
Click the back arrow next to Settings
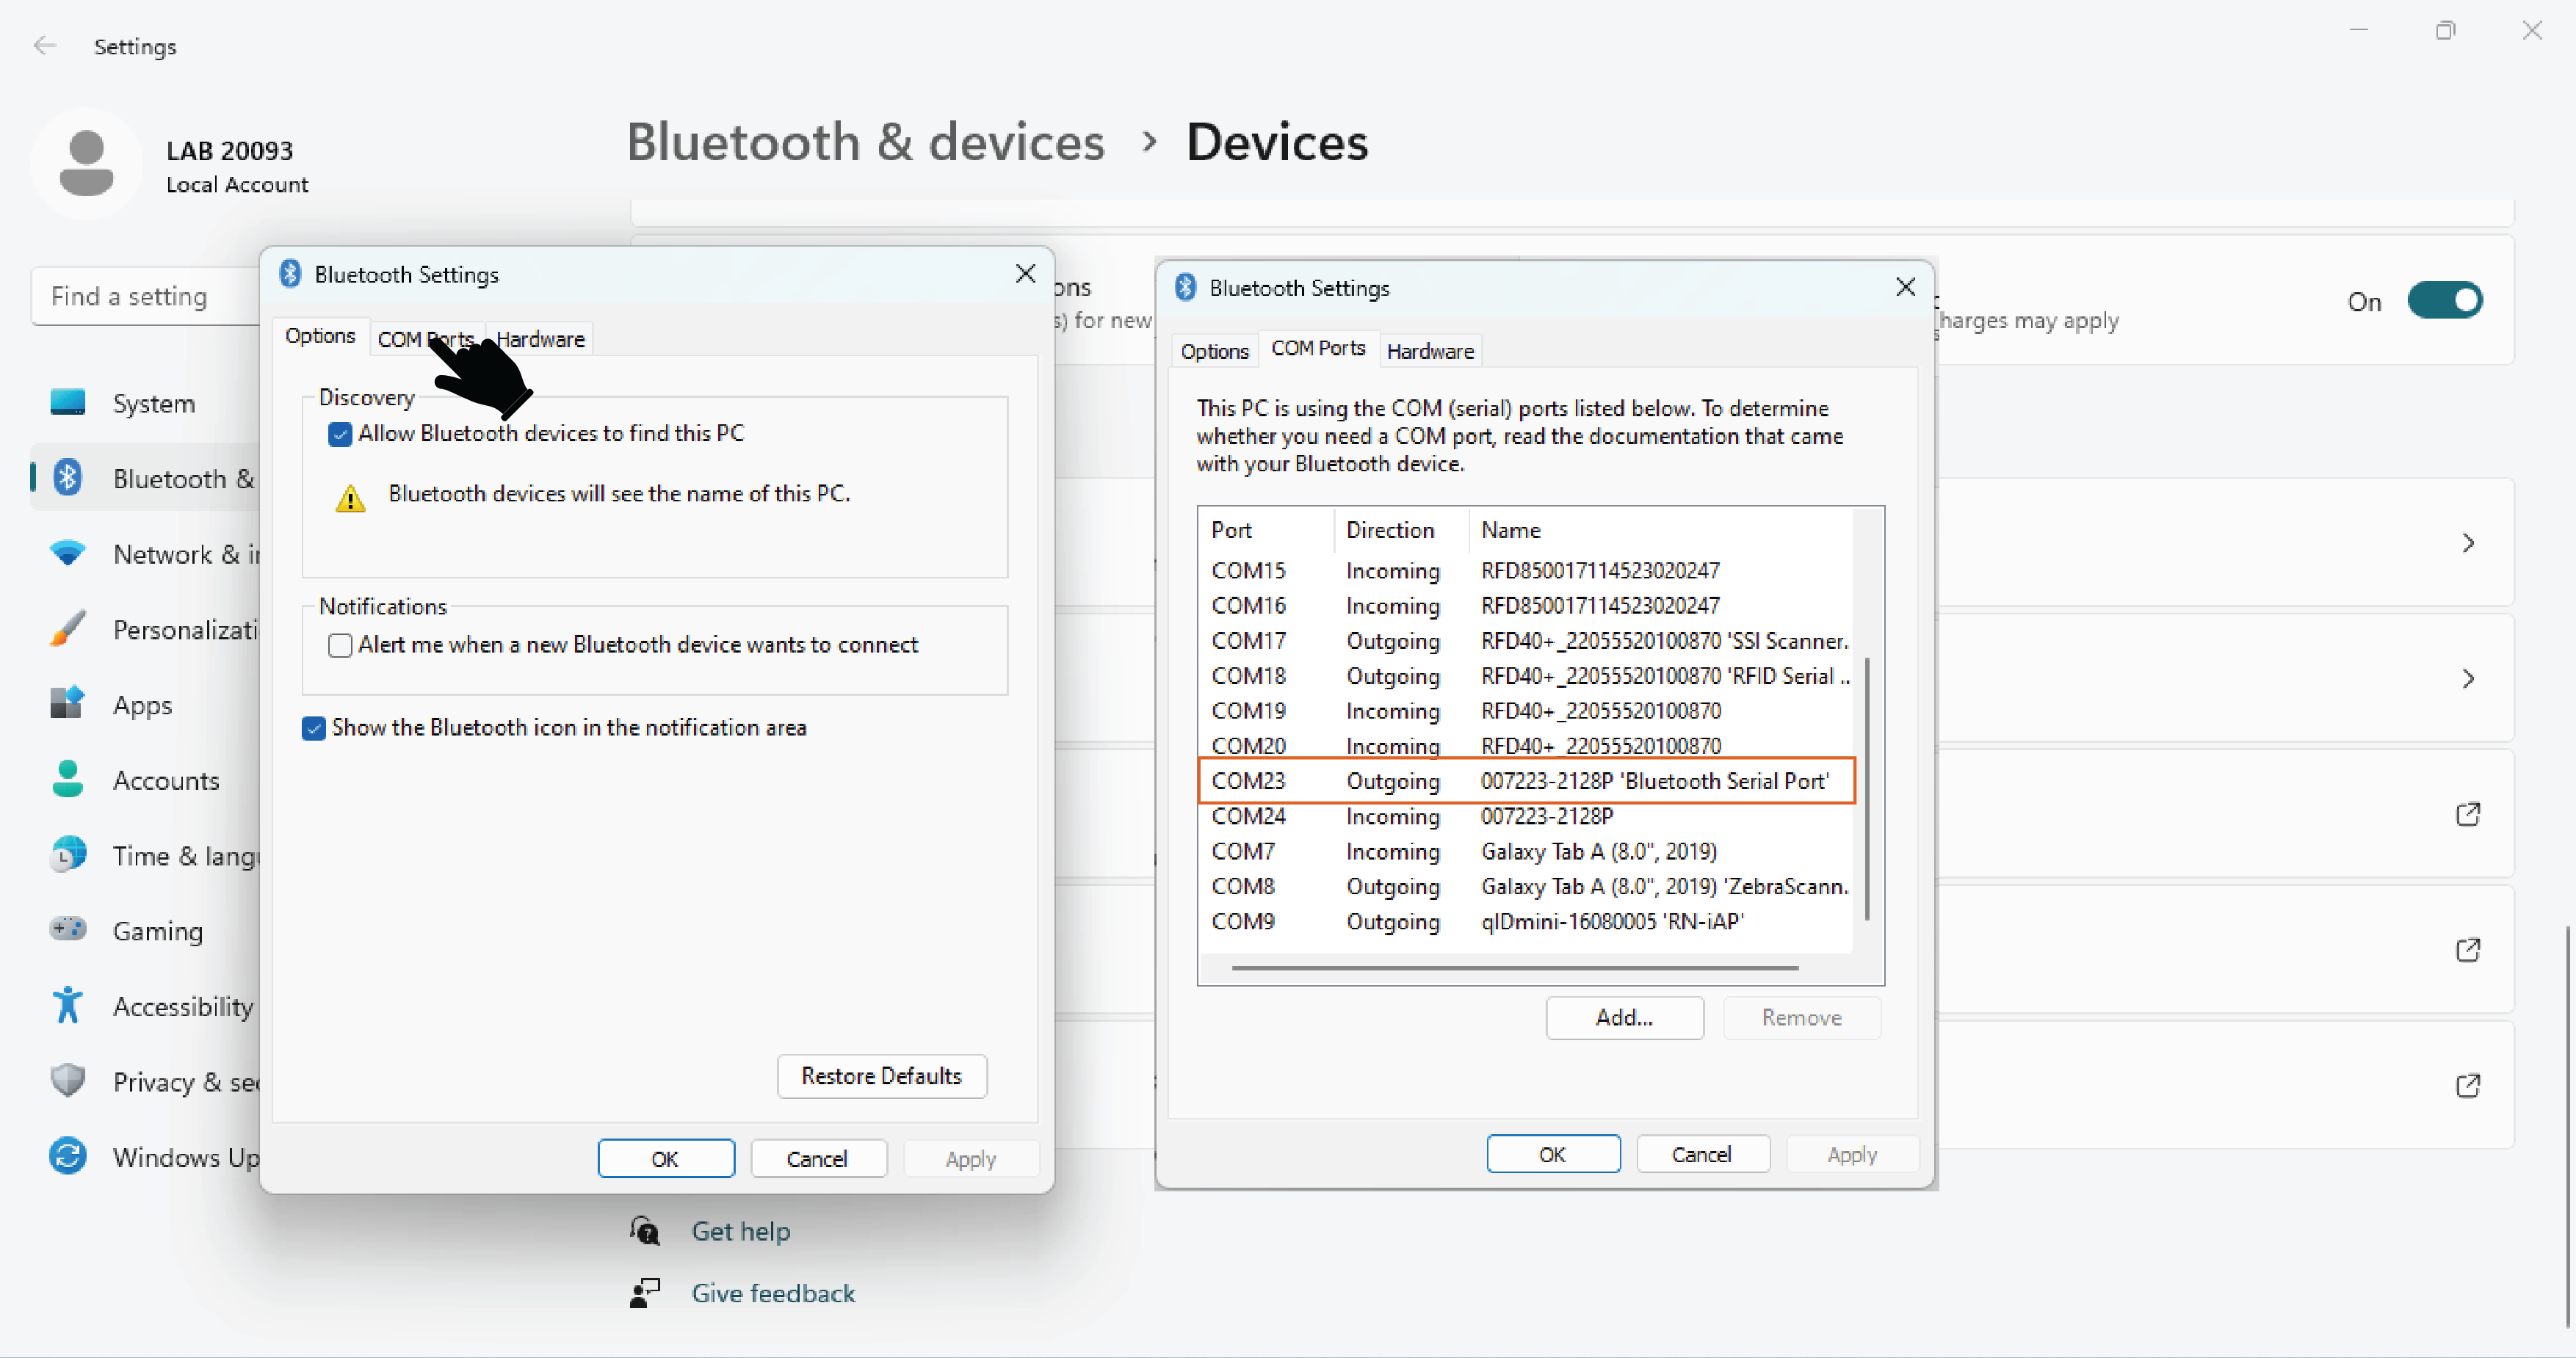(45, 46)
